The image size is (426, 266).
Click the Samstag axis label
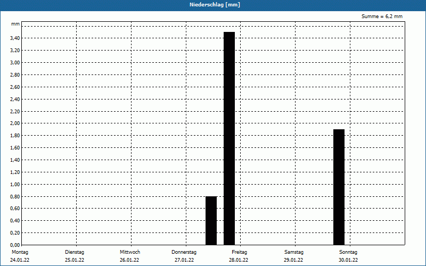pyautogui.click(x=294, y=252)
